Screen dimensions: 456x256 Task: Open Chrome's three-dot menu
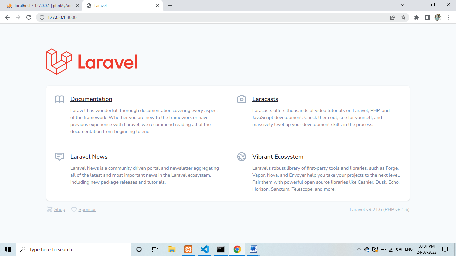point(448,17)
